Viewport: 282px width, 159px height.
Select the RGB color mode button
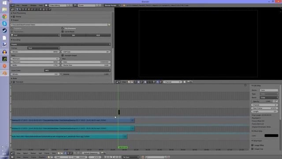pos(98,35)
